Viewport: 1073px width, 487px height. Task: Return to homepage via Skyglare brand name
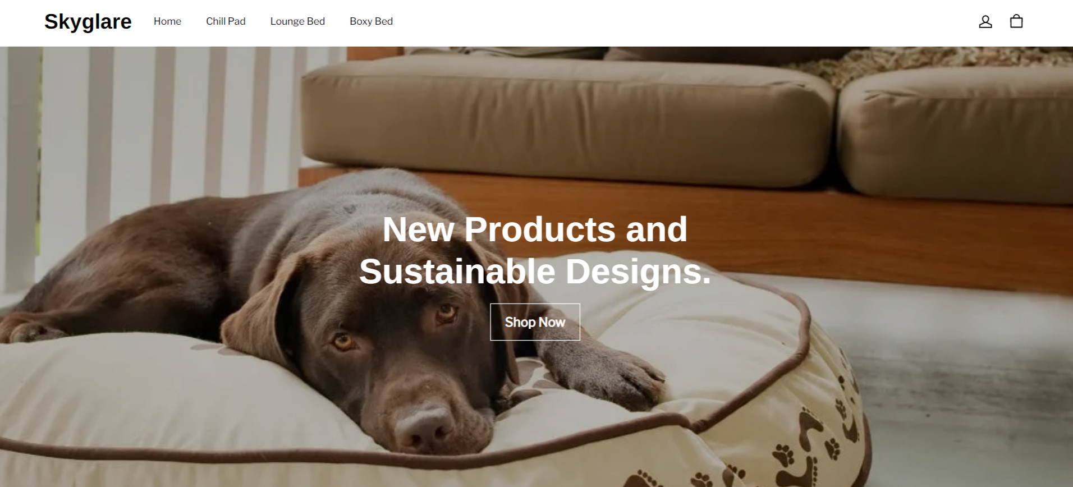tap(88, 21)
